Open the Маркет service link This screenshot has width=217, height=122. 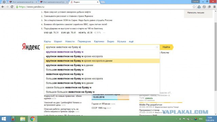pos(58,41)
